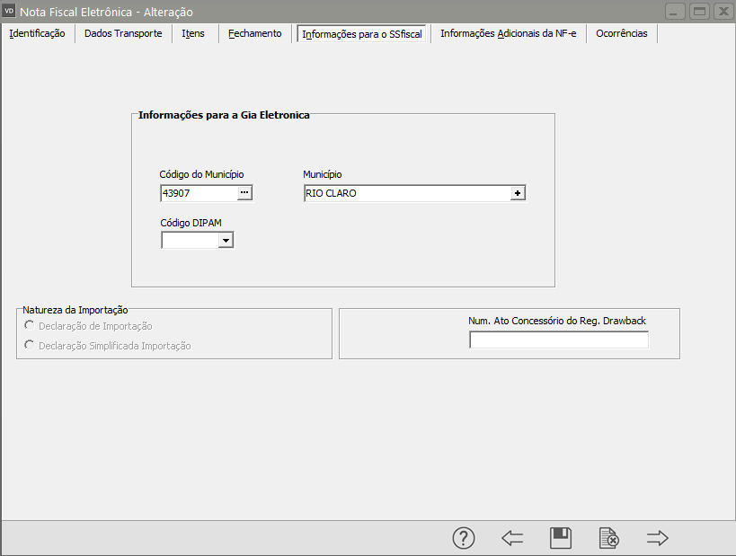Screen dimensions: 736x556
Task: Click the plus button beside Município field
Action: tap(518, 193)
